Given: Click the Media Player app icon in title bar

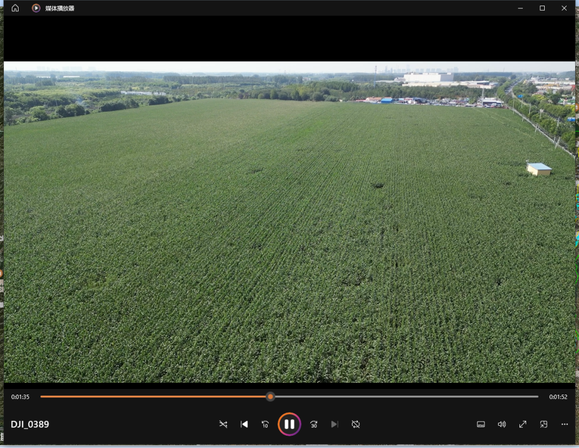Looking at the screenshot, I should [36, 8].
